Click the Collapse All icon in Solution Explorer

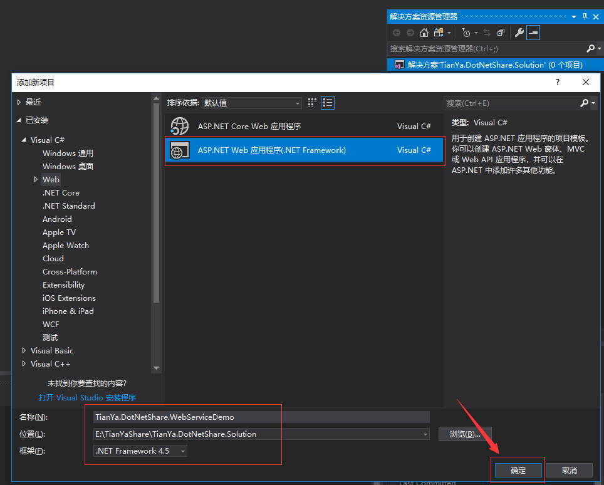(x=501, y=33)
